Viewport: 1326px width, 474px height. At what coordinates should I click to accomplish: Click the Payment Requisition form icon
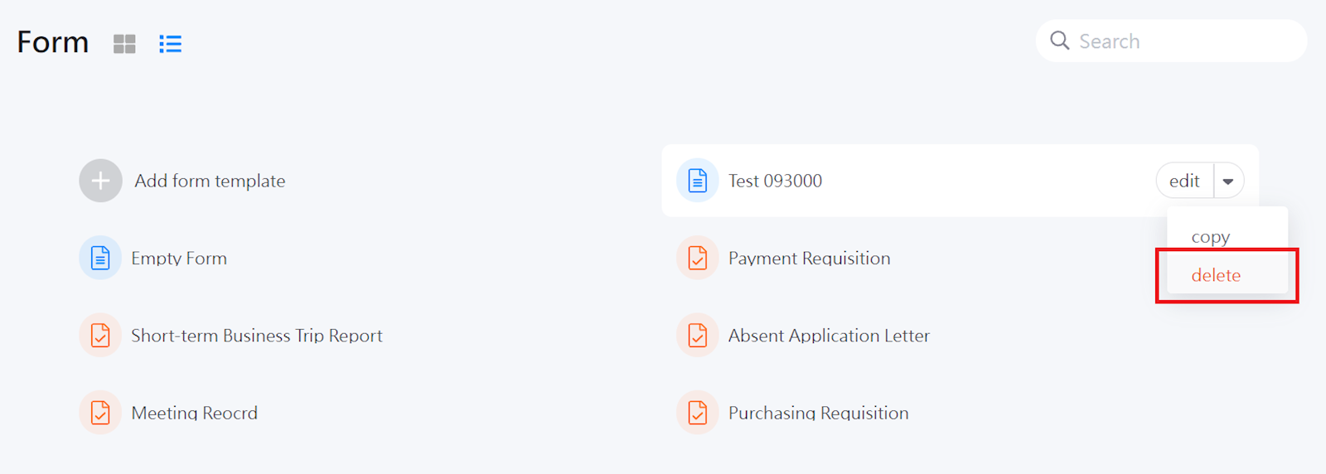point(698,258)
